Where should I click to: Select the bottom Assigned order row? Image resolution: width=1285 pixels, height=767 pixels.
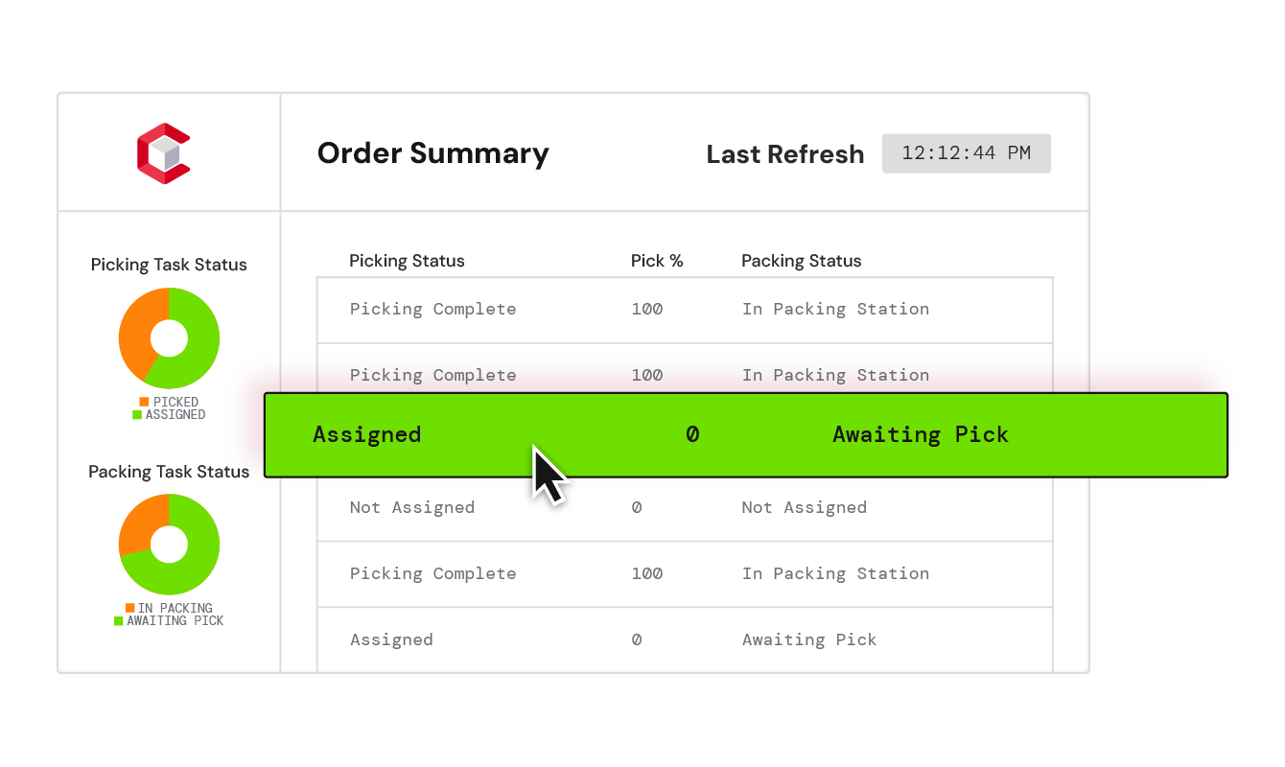[x=685, y=639]
